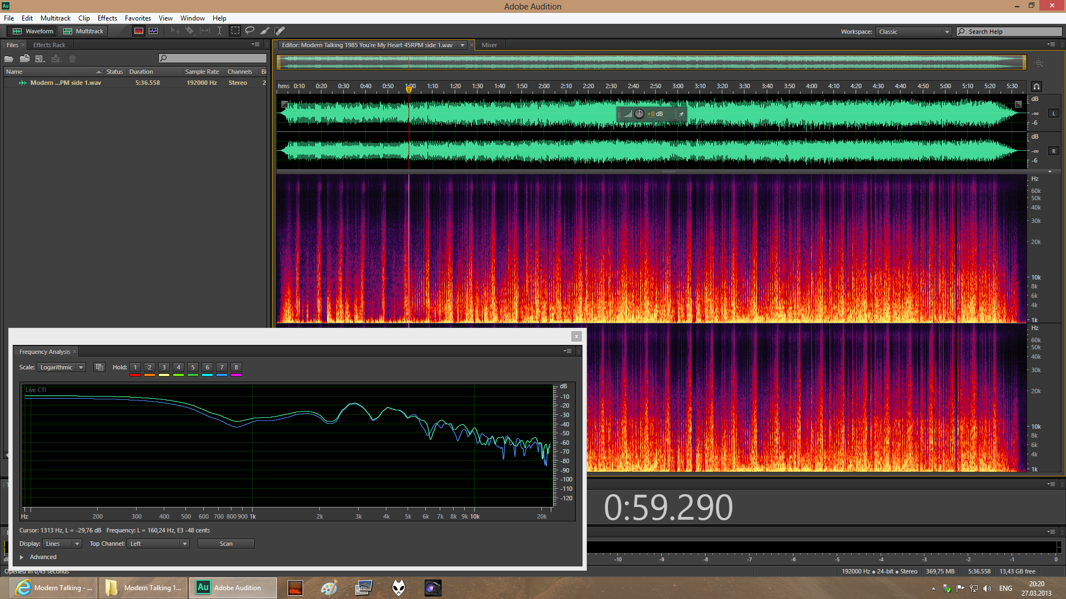This screenshot has height=599, width=1066.
Task: Click the New File icon in Files panel
Action: pyautogui.click(x=39, y=59)
